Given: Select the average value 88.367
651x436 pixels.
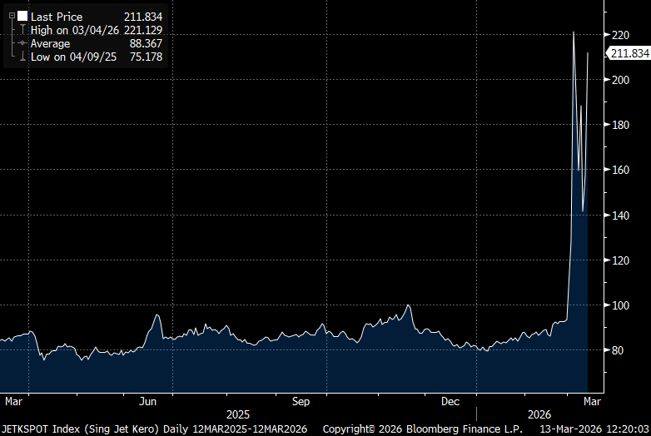Looking at the screenshot, I should click(x=146, y=43).
